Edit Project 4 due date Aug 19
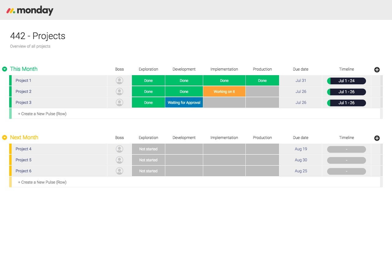 point(301,149)
